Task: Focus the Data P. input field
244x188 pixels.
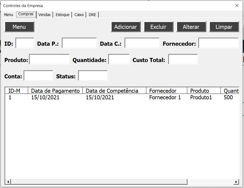Action: (x=79, y=43)
